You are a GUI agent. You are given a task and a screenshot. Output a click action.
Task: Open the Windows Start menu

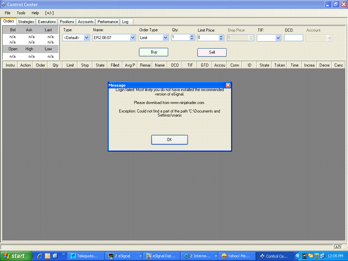(16, 256)
